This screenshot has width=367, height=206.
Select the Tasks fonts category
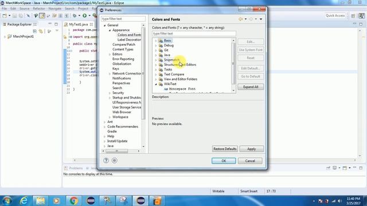(x=168, y=70)
